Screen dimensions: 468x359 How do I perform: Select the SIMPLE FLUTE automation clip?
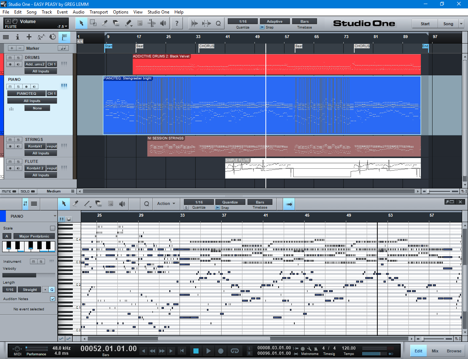click(x=323, y=168)
